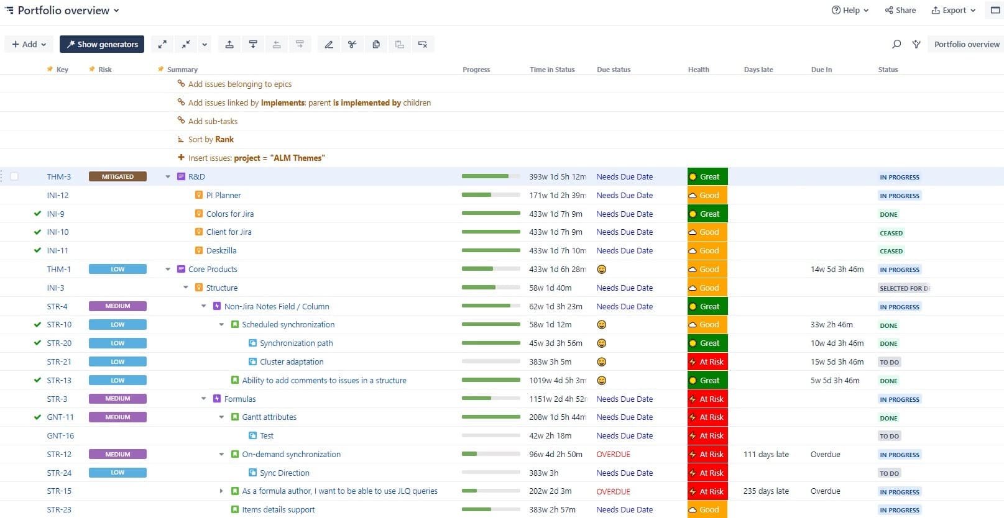Collapse the Core Products tree node
Viewport: 1004px width, 518px height.
[x=168, y=269]
